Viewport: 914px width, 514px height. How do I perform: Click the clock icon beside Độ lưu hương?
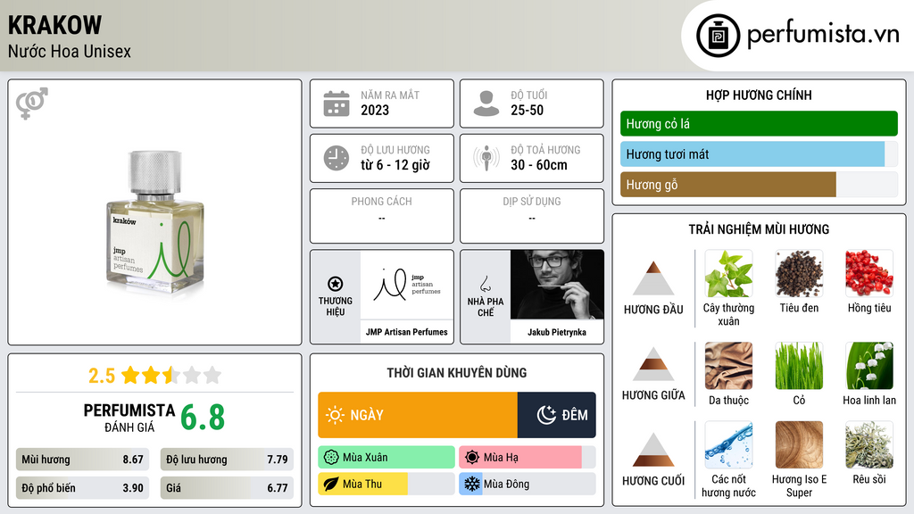click(337, 158)
